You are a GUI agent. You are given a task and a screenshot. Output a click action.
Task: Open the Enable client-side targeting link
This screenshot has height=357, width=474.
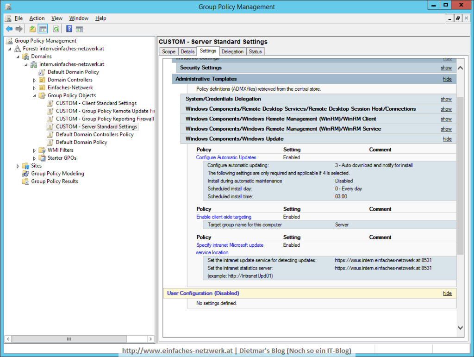224,217
